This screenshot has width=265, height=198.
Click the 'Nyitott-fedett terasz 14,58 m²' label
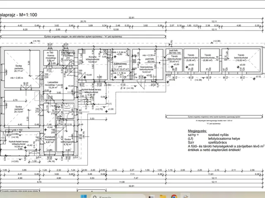tap(19, 144)
